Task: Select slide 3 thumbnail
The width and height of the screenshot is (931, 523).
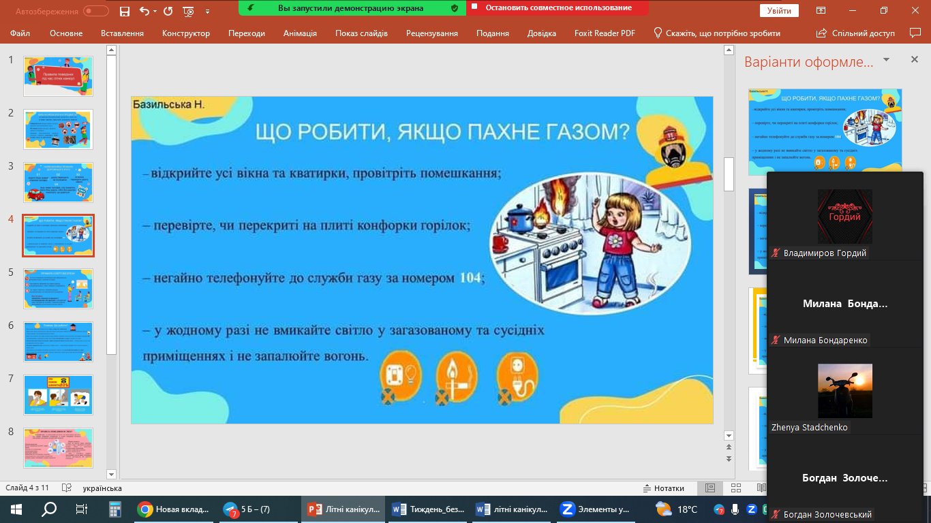Action: coord(58,183)
